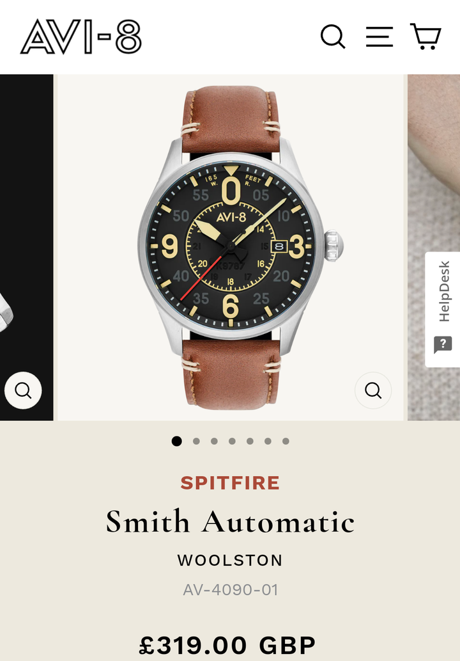
Task: Select the sixth carousel dot
Action: tap(268, 441)
